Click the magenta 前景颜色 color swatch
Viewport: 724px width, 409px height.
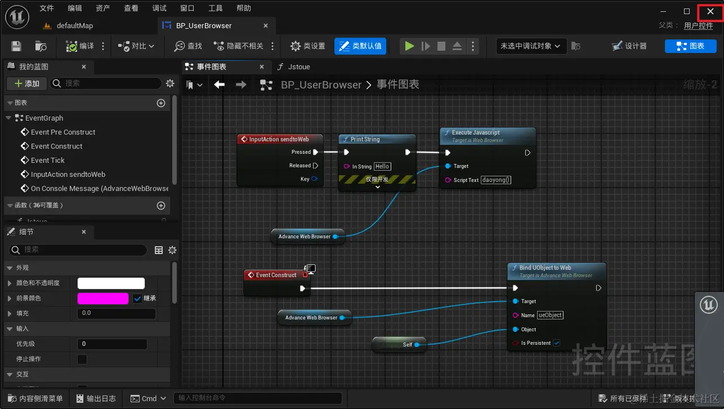point(103,298)
